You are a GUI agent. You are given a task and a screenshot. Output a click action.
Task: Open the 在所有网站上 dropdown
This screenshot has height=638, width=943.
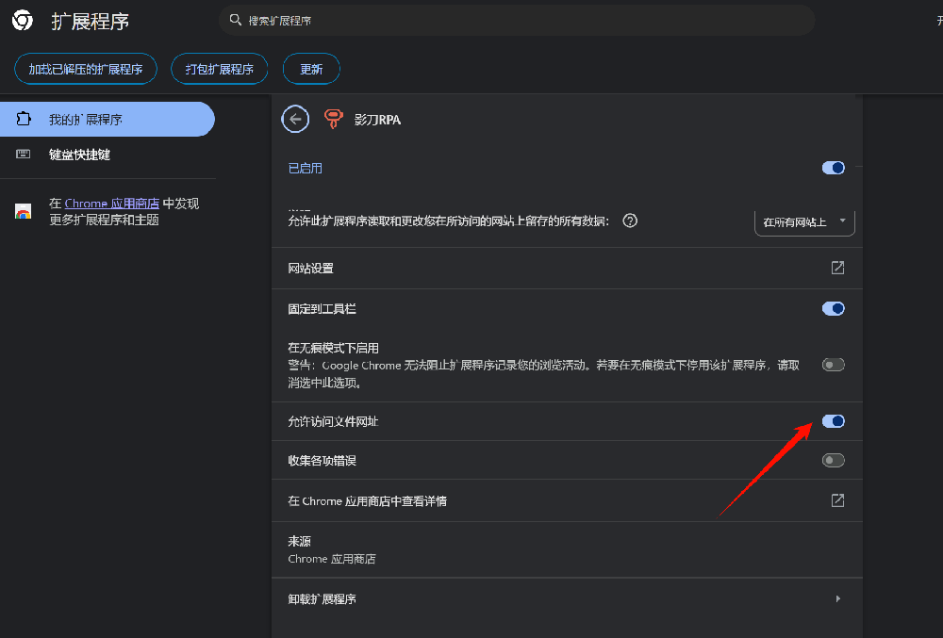[804, 222]
